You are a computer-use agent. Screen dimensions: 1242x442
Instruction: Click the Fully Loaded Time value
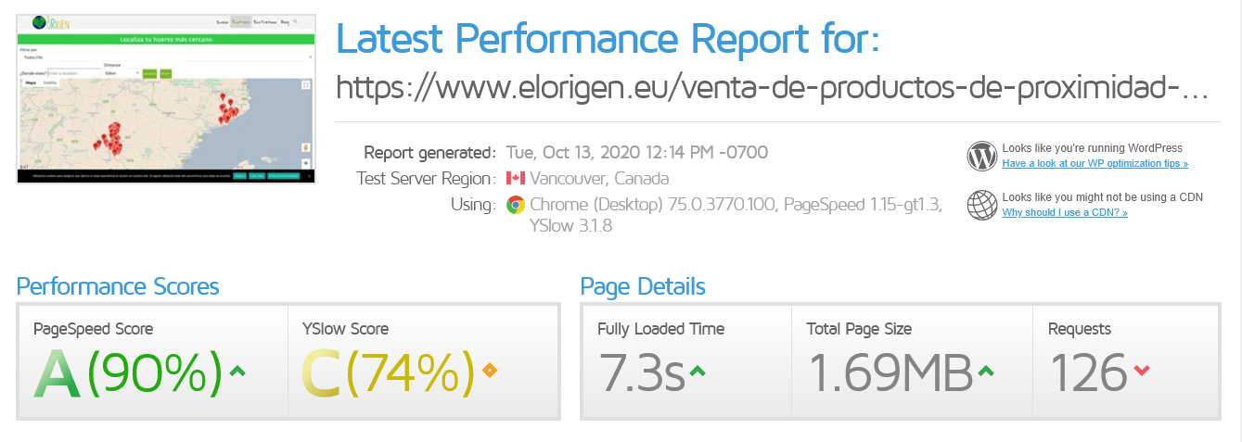click(x=641, y=373)
